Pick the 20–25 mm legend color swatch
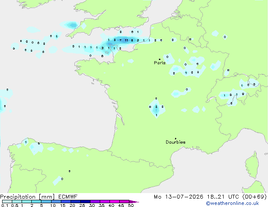Viewport: 268px width, 207px height. 76,202
